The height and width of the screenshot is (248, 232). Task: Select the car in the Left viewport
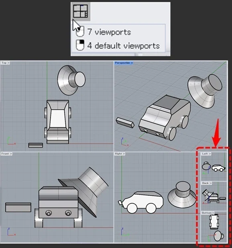pos(219,168)
